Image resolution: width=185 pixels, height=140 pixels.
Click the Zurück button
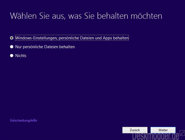point(135,130)
